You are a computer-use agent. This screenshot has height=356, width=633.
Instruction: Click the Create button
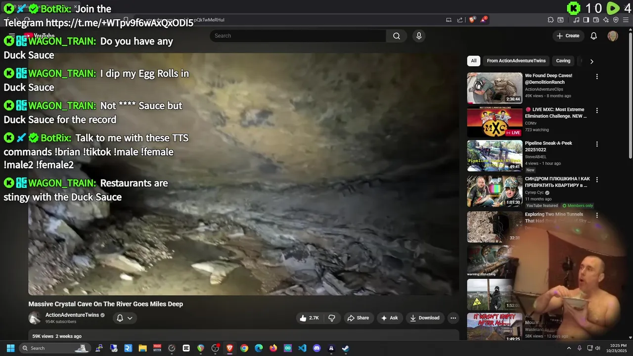coord(568,36)
